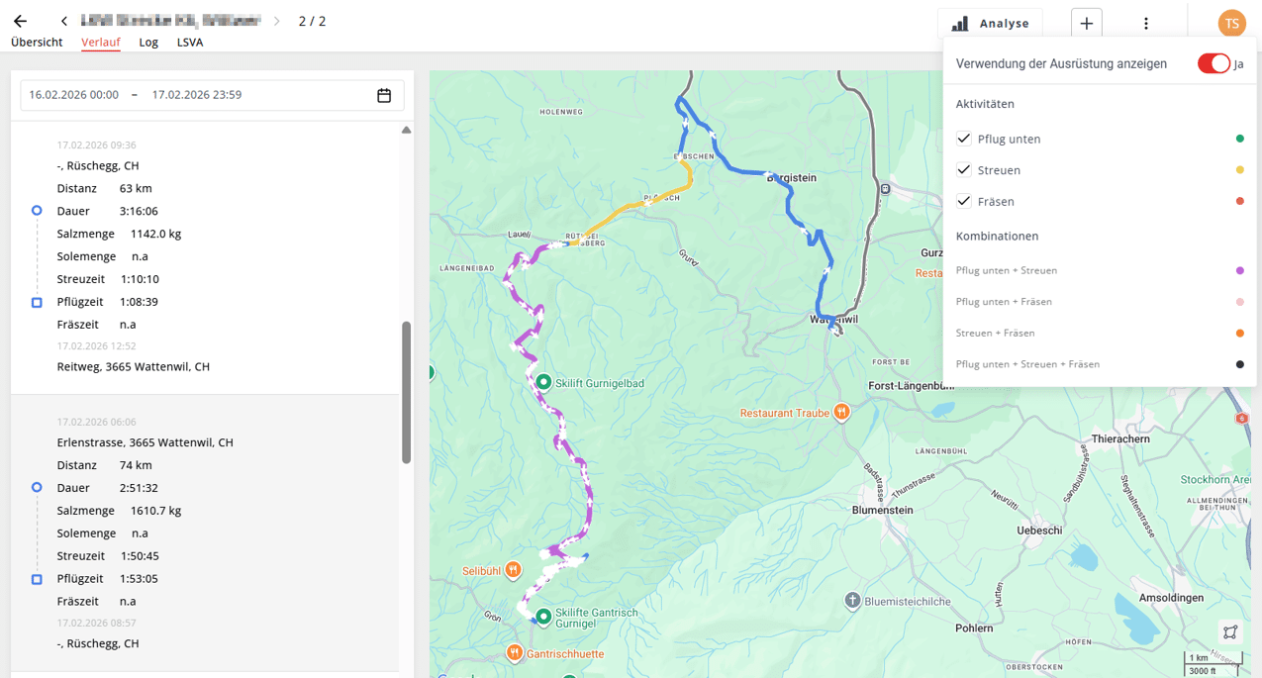Click Dauer 3:16:06 row

click(108, 211)
